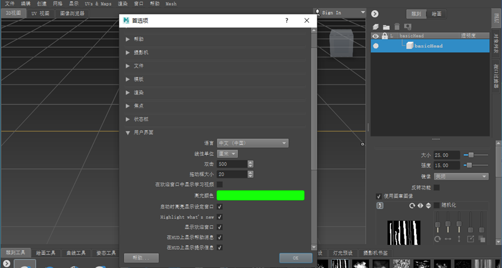
Task: Expand the 状态栏 preferences section
Action: click(128, 119)
